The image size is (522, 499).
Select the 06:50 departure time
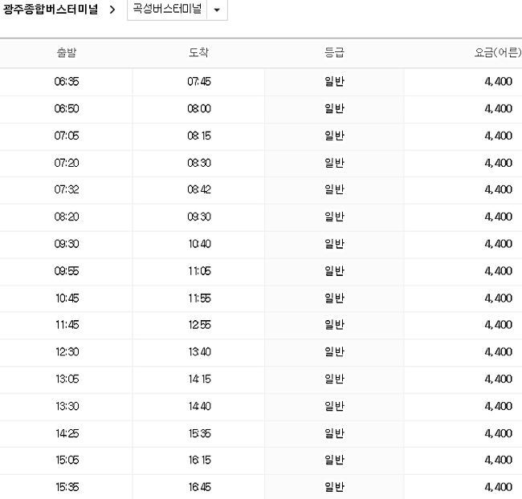point(67,109)
